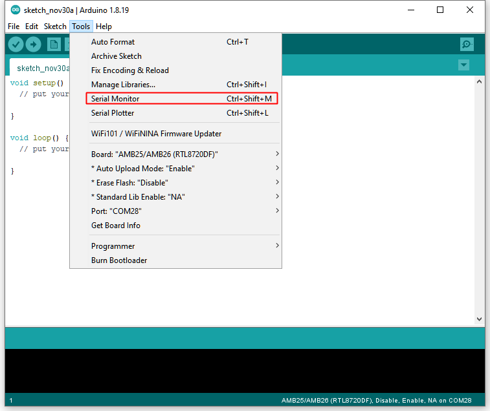Select Auto Upload Mode "Enable" entry
Screen dimensions: 490x411
click(x=175, y=169)
